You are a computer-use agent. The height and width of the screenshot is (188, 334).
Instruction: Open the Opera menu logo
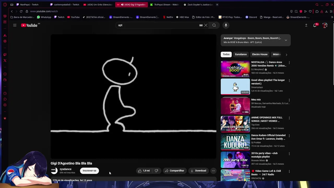(5, 5)
